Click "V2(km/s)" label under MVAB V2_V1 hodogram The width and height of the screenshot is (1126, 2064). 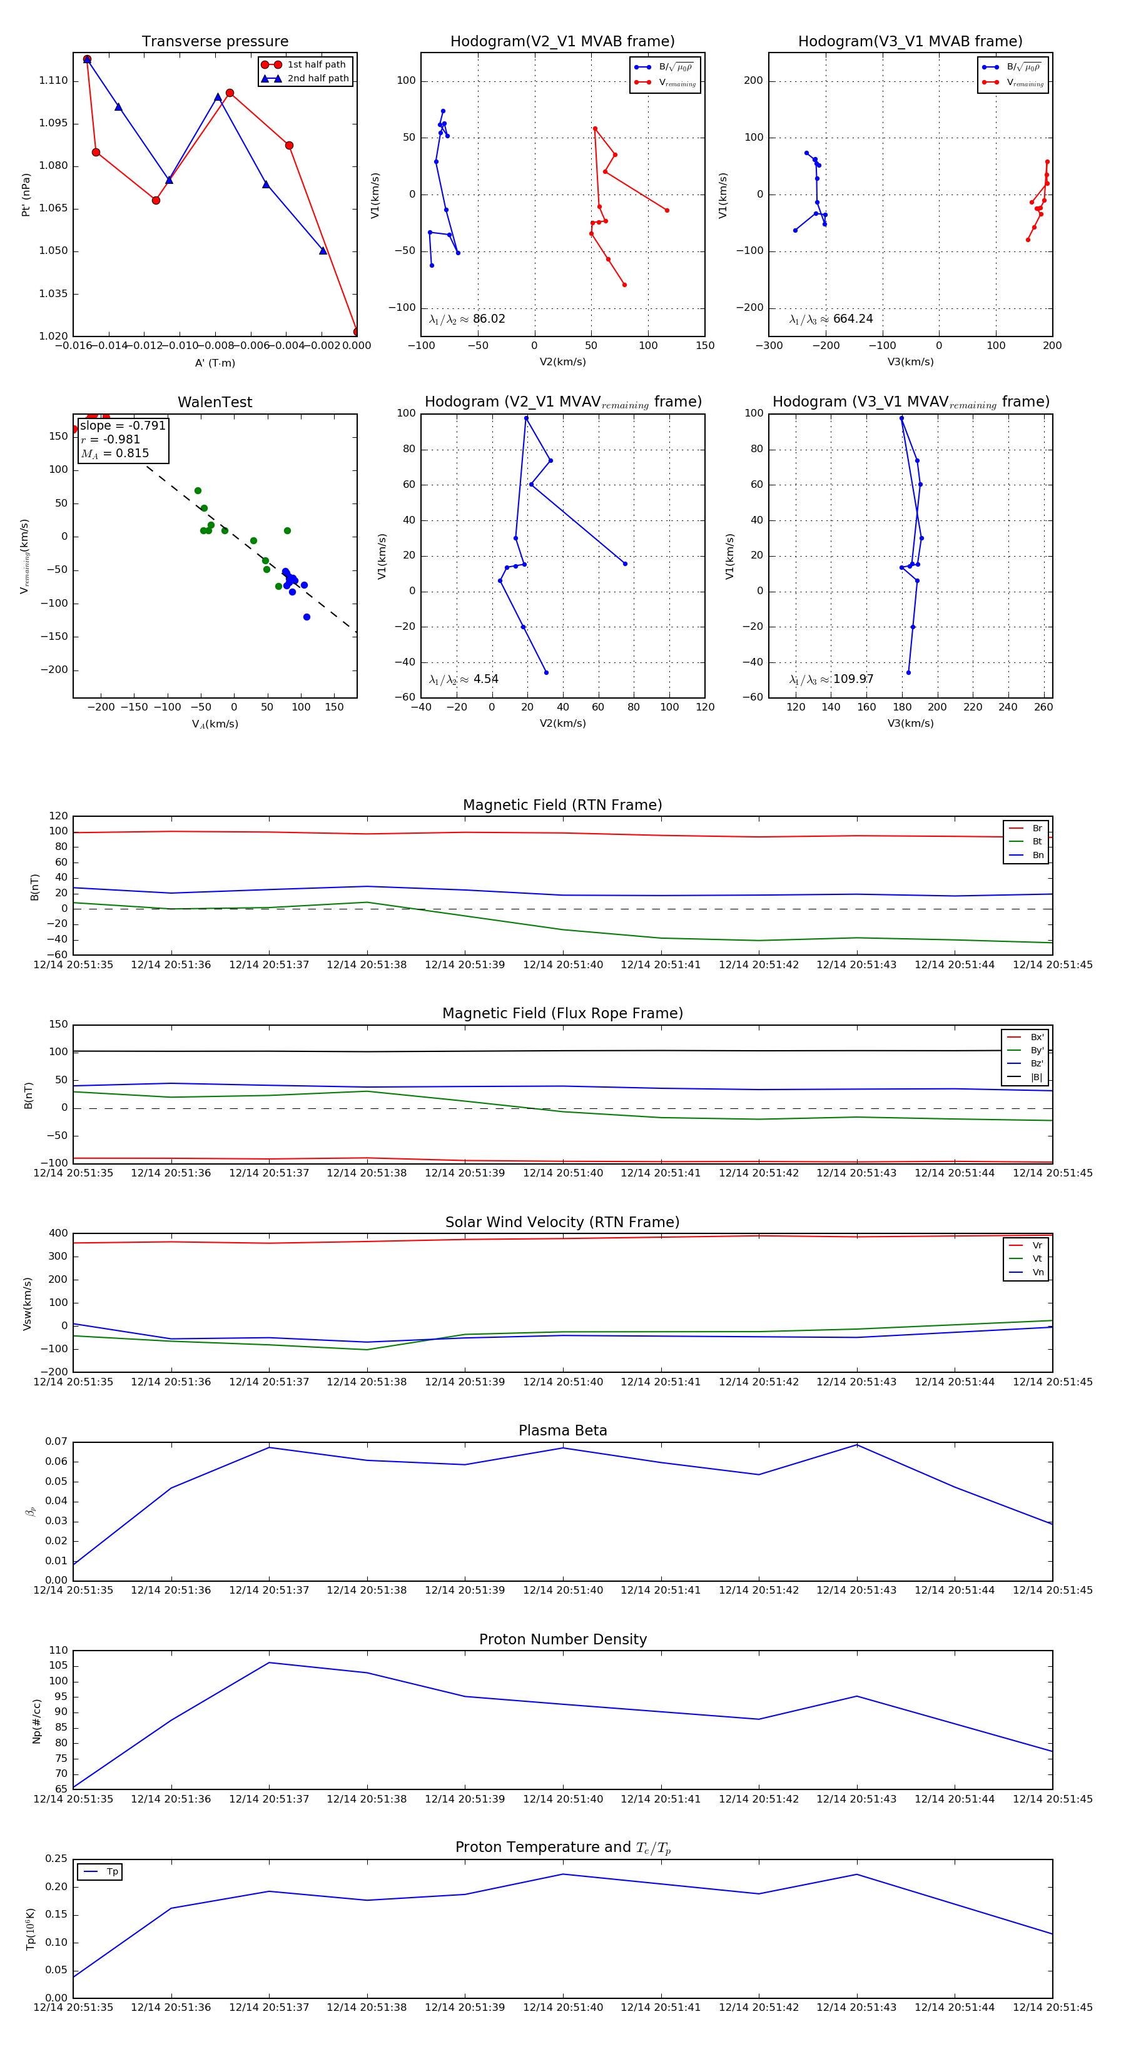coord(562,363)
